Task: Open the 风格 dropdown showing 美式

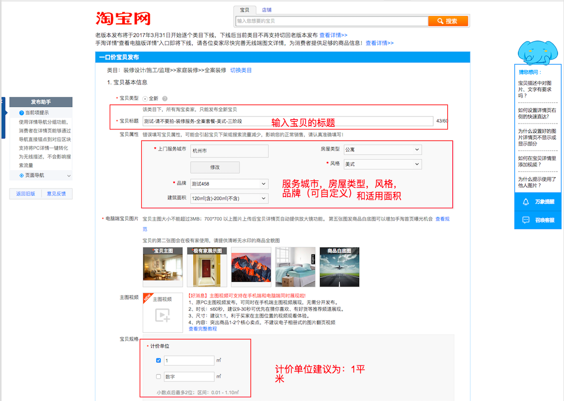Action: [383, 164]
